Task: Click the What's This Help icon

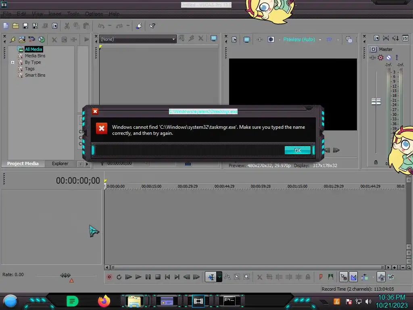Action: point(152,25)
